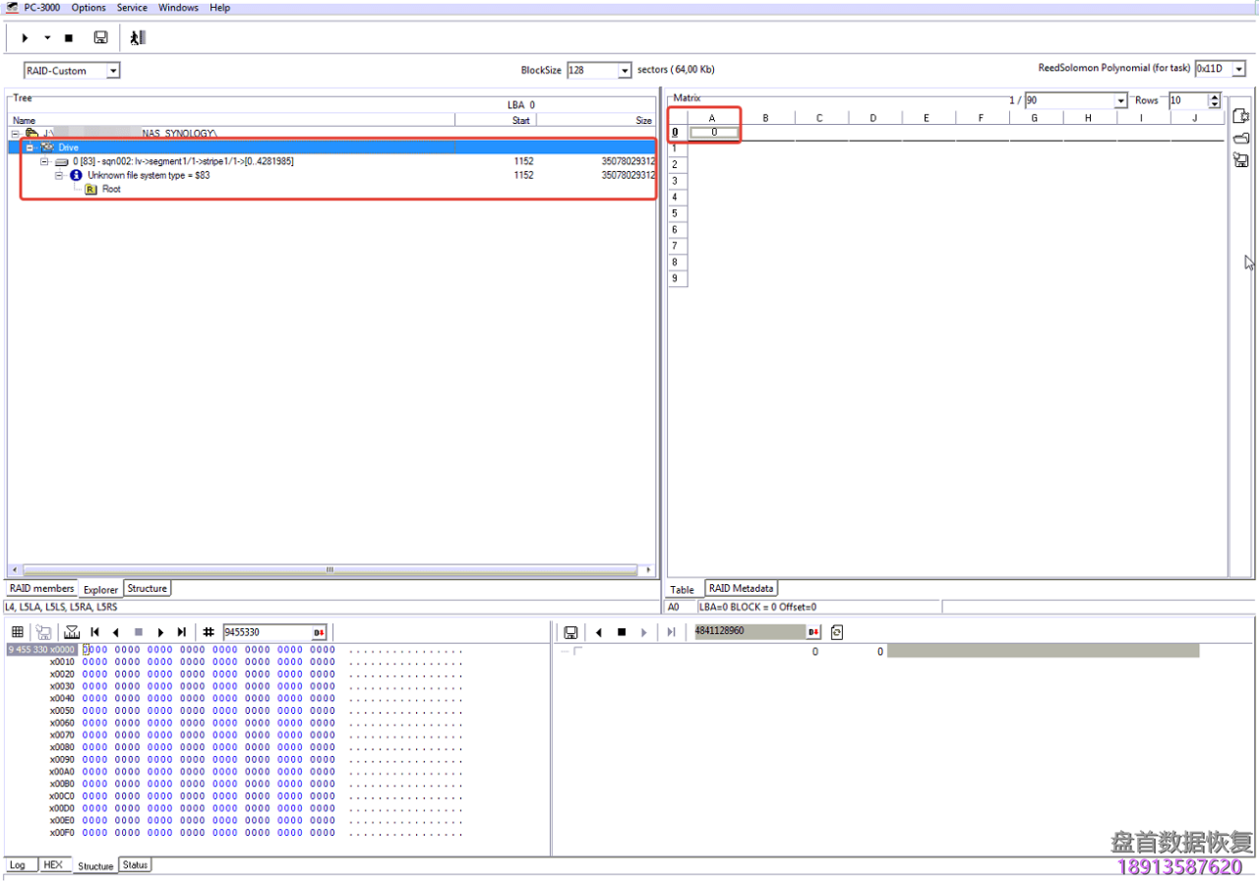Open the RAID-Custom dropdown

[113, 71]
